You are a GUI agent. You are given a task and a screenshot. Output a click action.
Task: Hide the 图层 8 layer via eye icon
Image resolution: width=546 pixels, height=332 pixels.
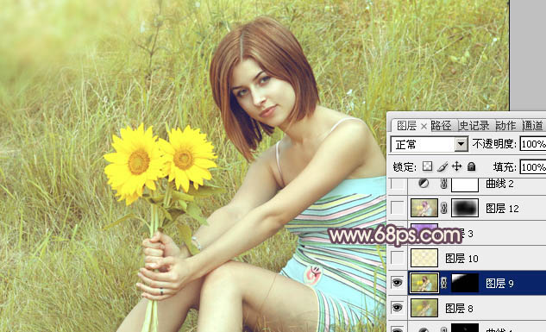point(397,308)
